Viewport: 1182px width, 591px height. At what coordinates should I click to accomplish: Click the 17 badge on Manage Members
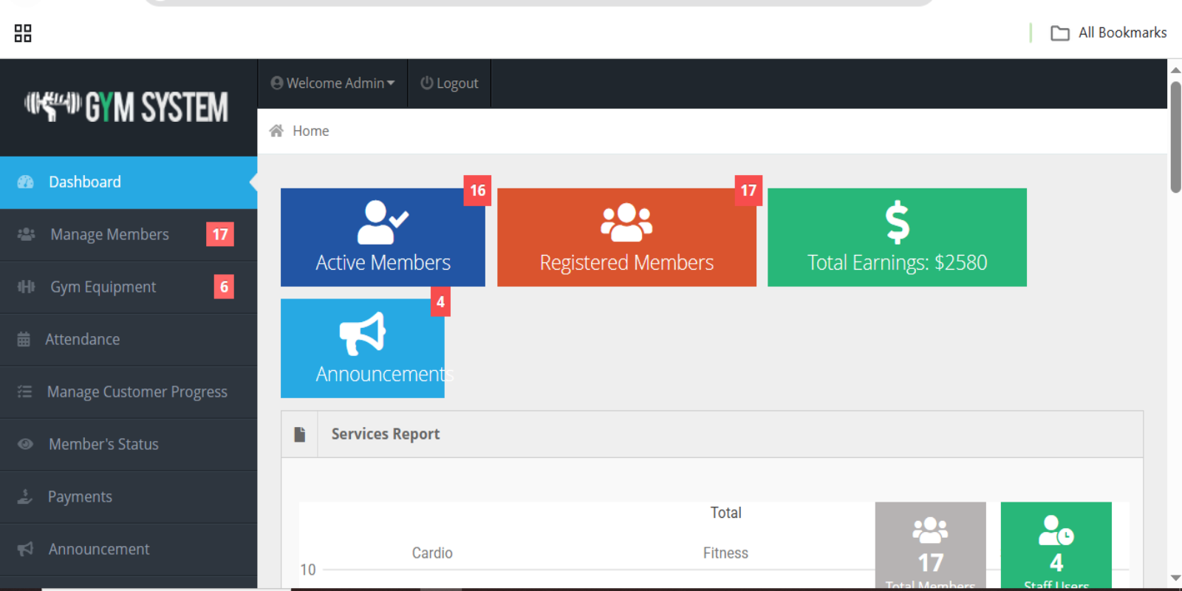[x=220, y=234]
